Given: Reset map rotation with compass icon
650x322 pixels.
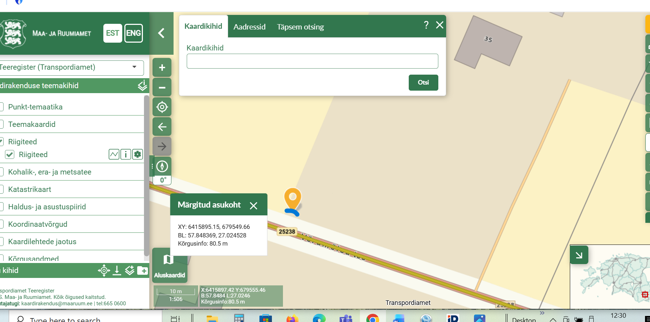Looking at the screenshot, I should [x=162, y=166].
